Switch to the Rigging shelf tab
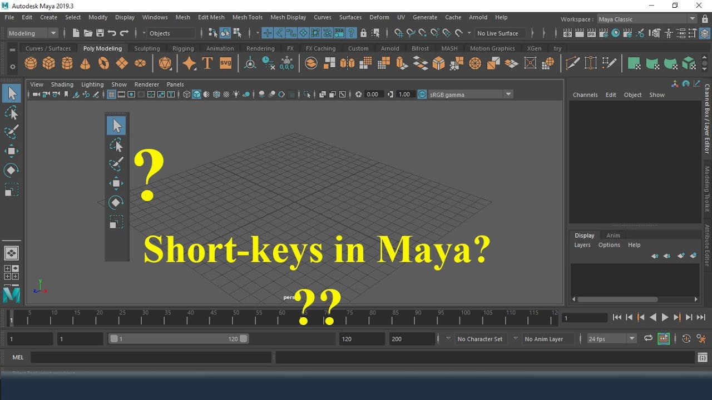 coord(183,48)
